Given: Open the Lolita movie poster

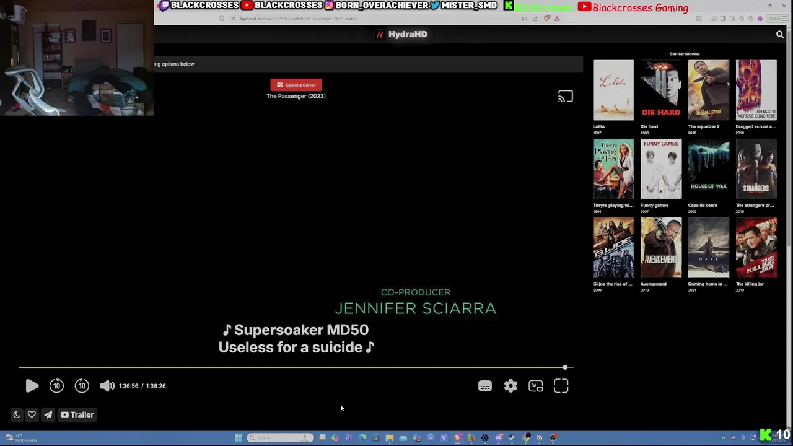Looking at the screenshot, I should (613, 90).
